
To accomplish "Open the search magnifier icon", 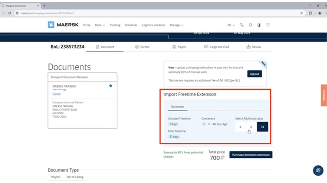I will (x=241, y=25).
